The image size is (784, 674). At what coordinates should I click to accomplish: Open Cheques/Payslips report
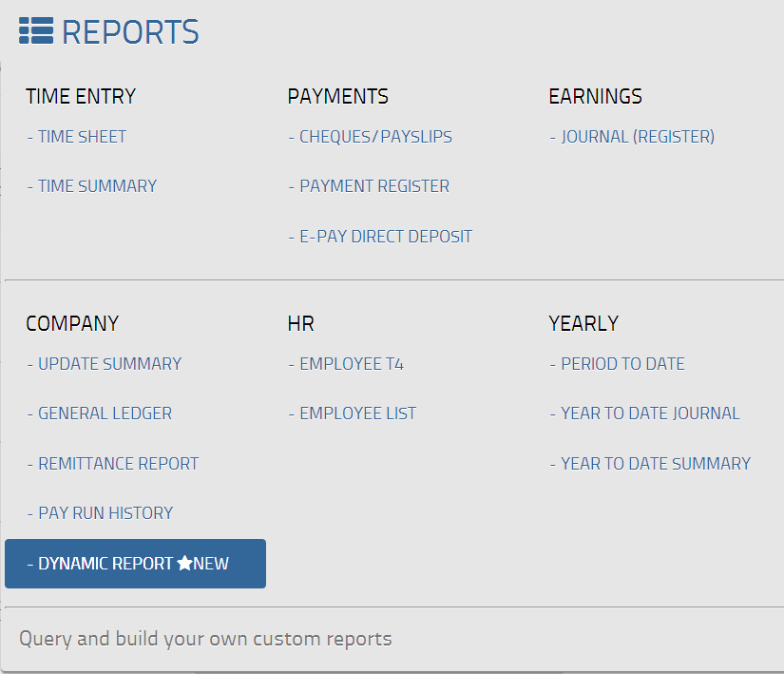(375, 136)
